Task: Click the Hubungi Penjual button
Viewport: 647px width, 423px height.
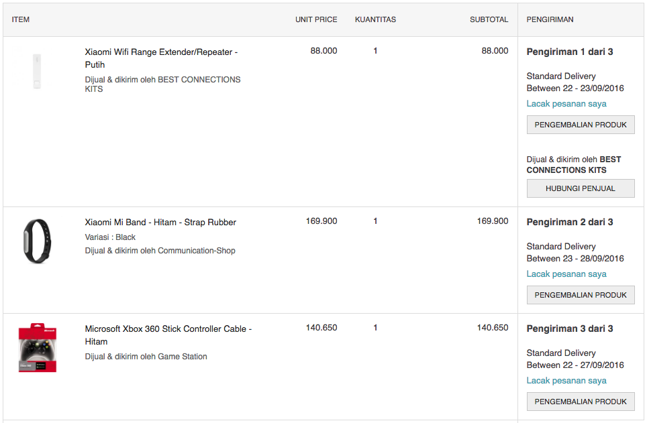Action: click(x=581, y=189)
